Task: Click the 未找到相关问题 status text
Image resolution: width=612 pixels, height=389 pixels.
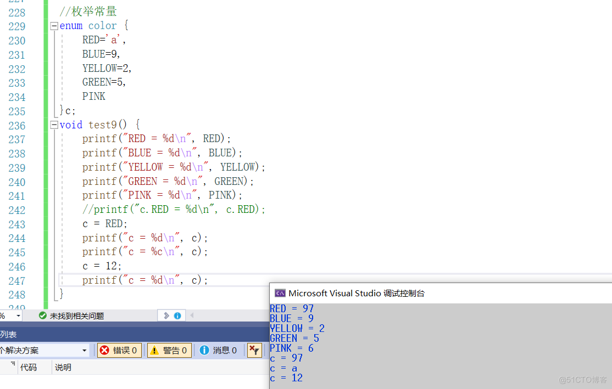Action: (x=77, y=315)
